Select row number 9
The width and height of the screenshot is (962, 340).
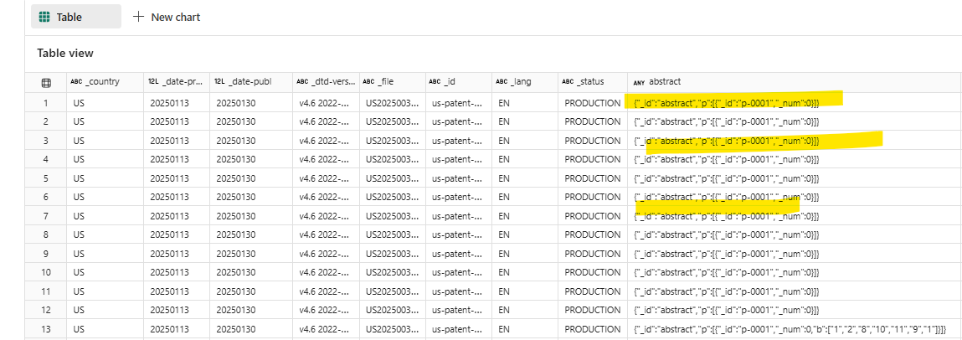(45, 254)
